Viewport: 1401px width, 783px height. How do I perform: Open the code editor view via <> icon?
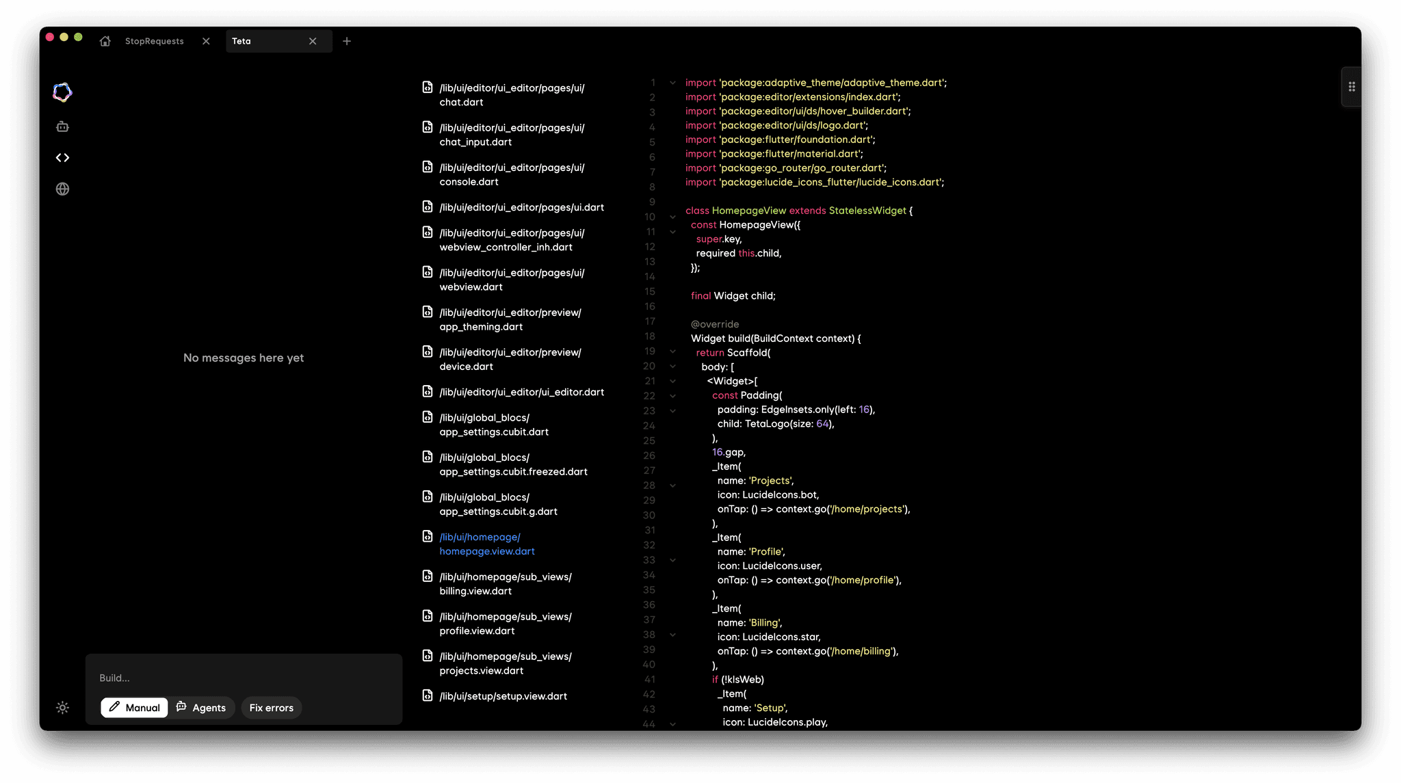(x=62, y=157)
